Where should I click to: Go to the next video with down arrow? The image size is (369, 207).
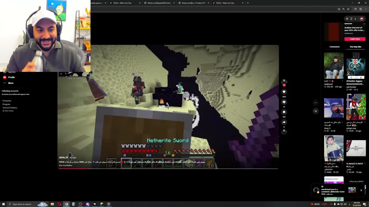point(316,111)
